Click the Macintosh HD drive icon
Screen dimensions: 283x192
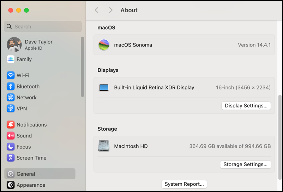click(x=104, y=146)
